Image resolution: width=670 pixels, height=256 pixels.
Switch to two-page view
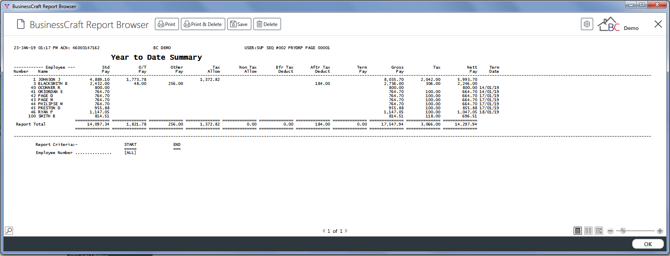pos(588,231)
